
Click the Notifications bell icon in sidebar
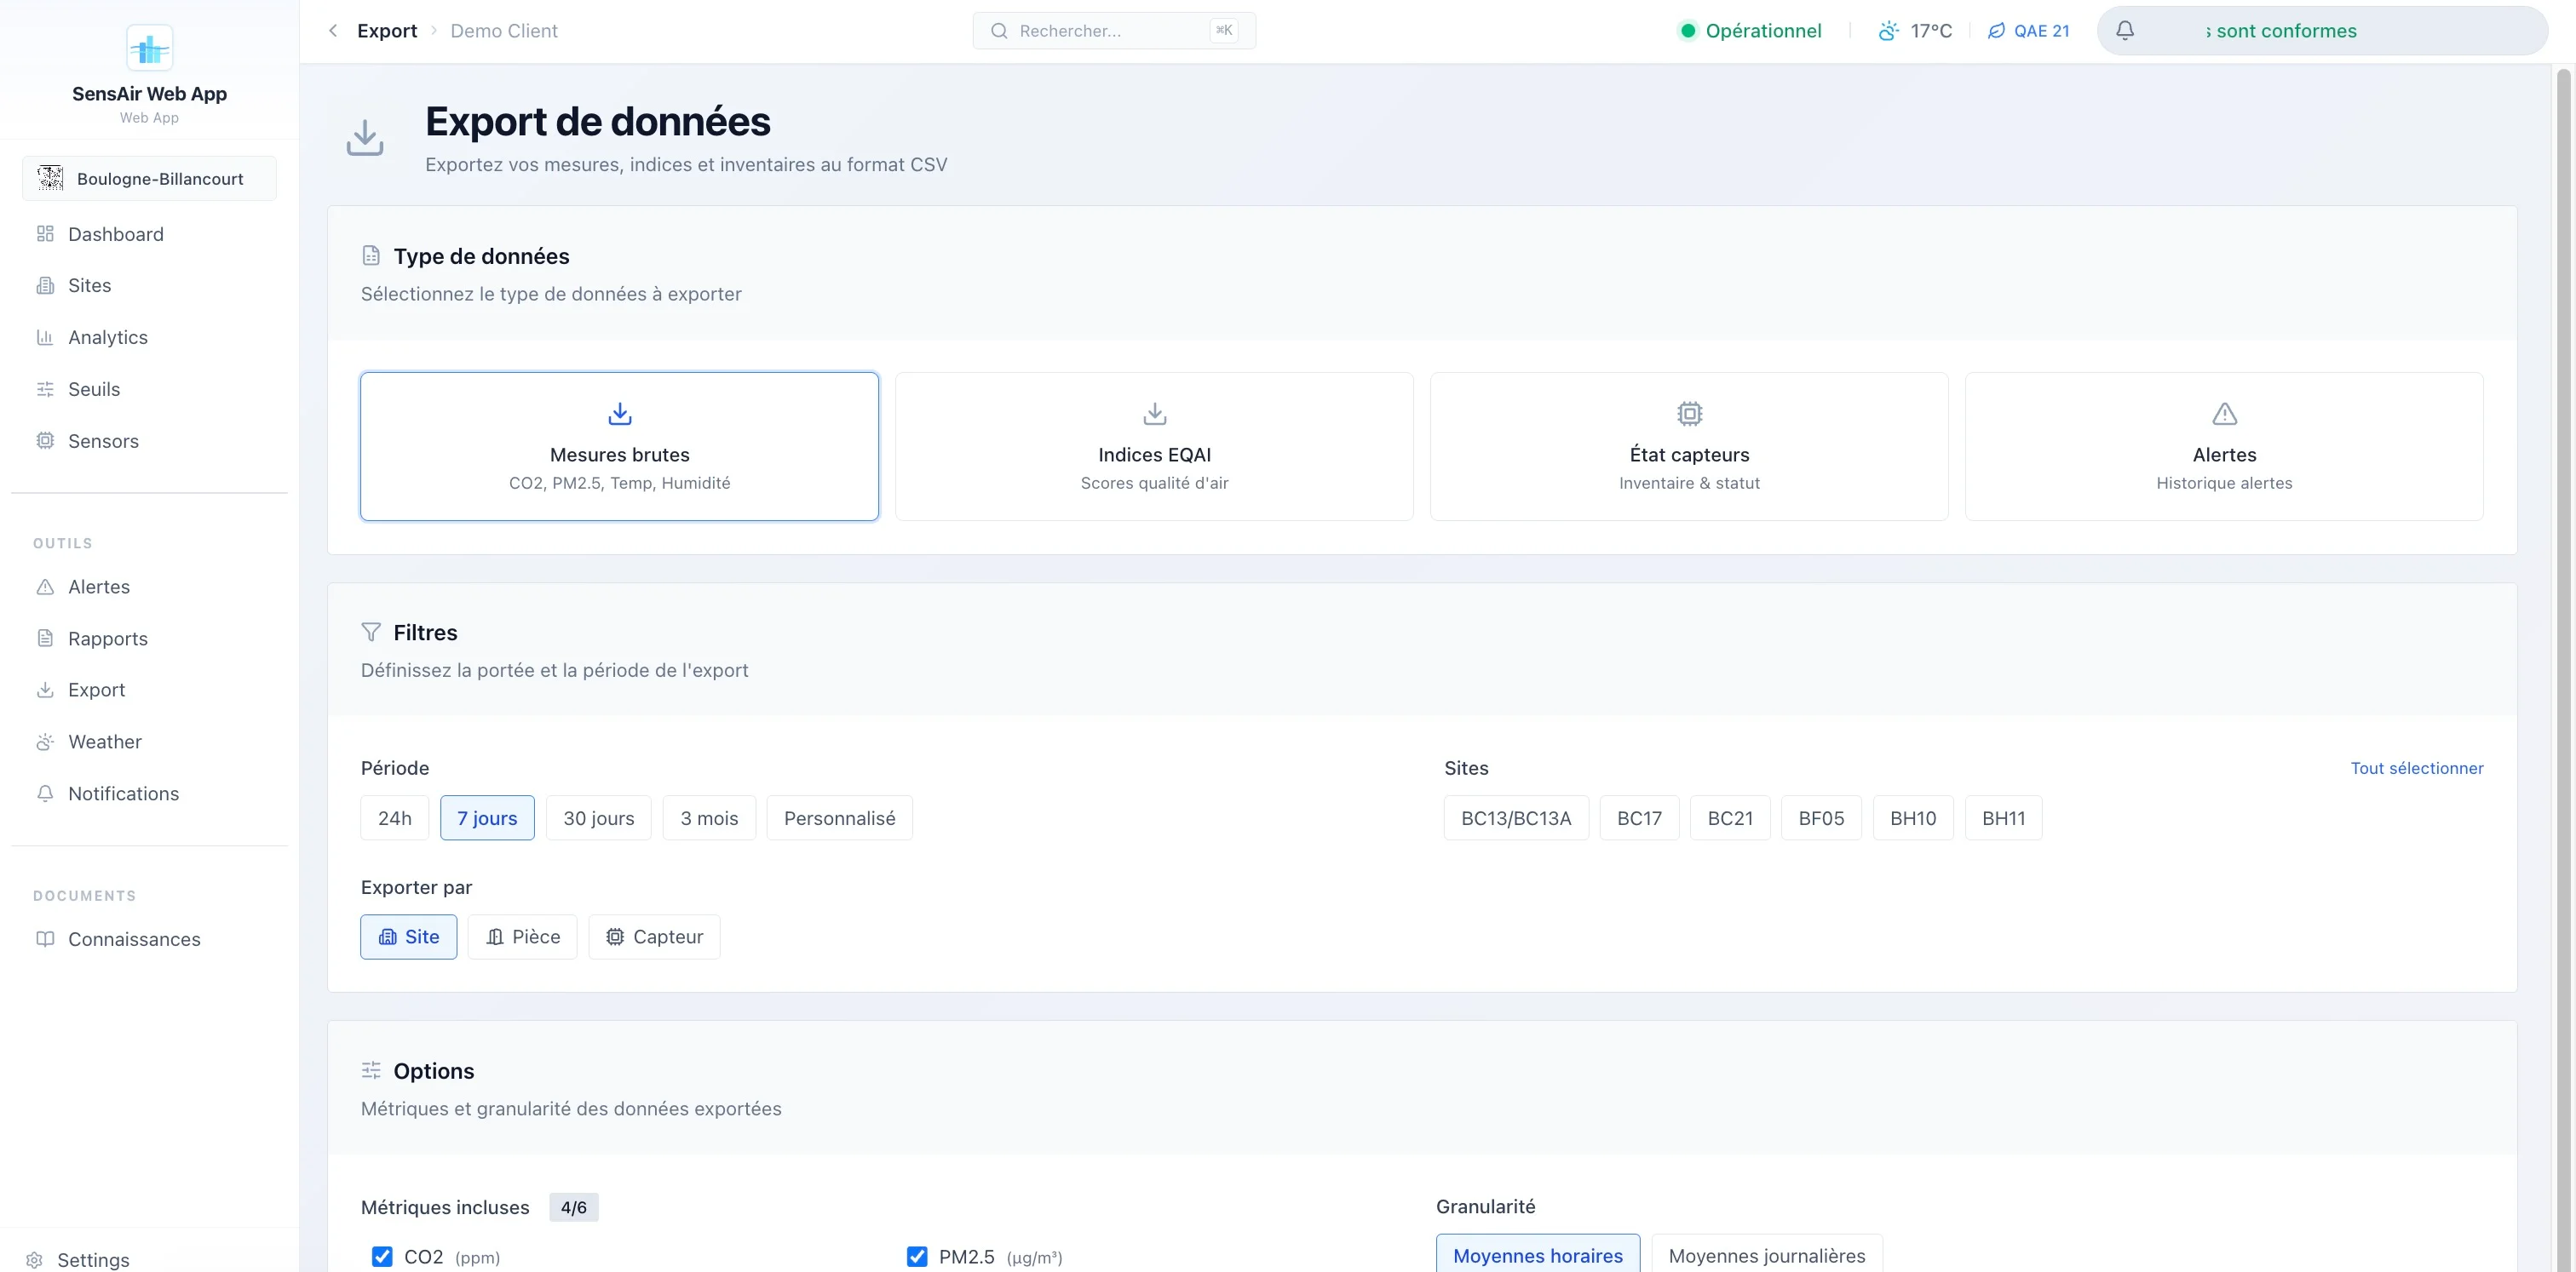point(45,794)
